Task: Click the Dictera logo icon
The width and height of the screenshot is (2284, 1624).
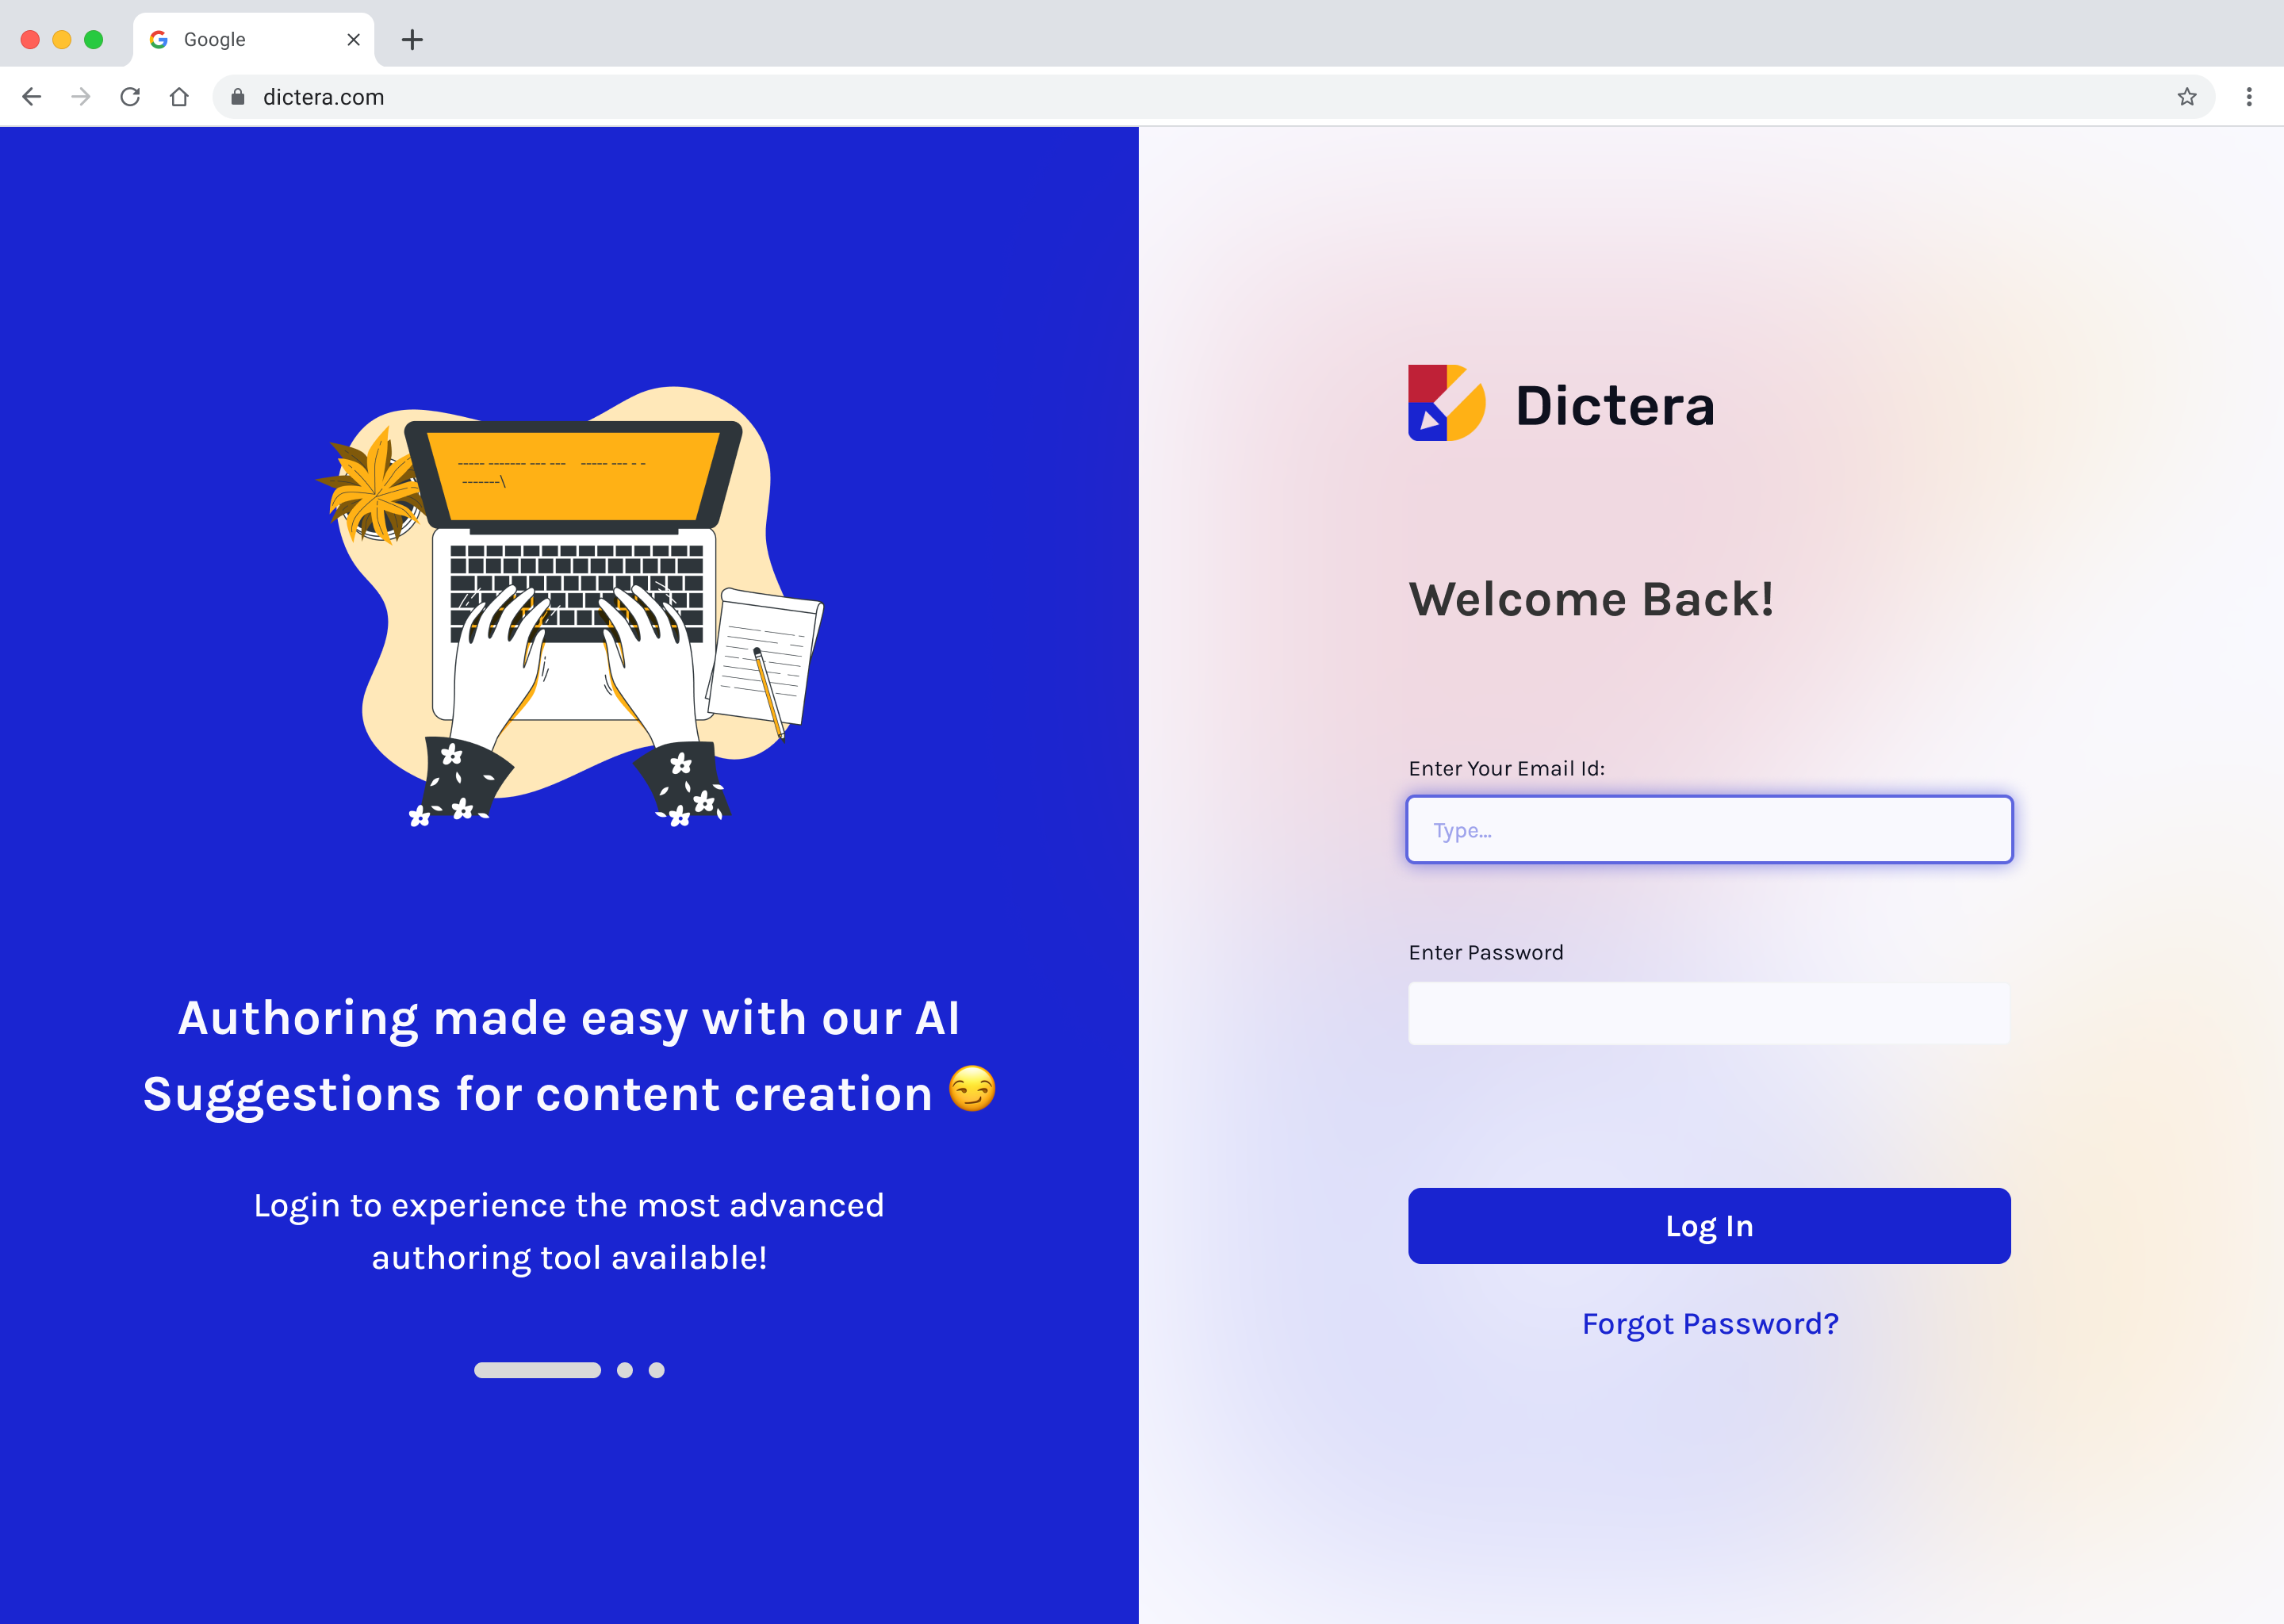Action: tap(1447, 403)
